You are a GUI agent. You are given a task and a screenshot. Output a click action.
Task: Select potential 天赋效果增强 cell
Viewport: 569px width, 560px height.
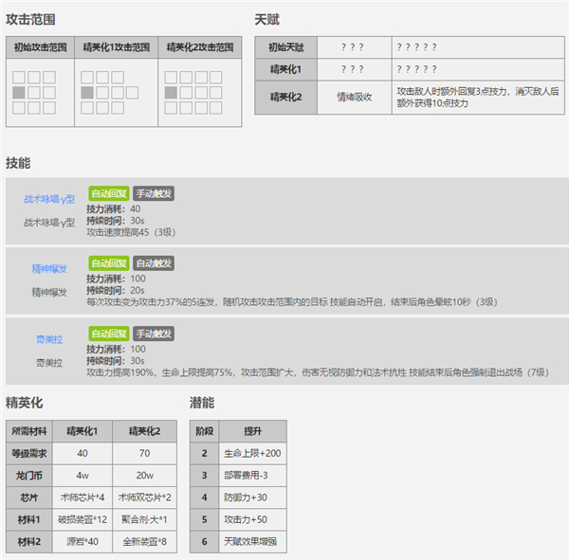click(252, 542)
